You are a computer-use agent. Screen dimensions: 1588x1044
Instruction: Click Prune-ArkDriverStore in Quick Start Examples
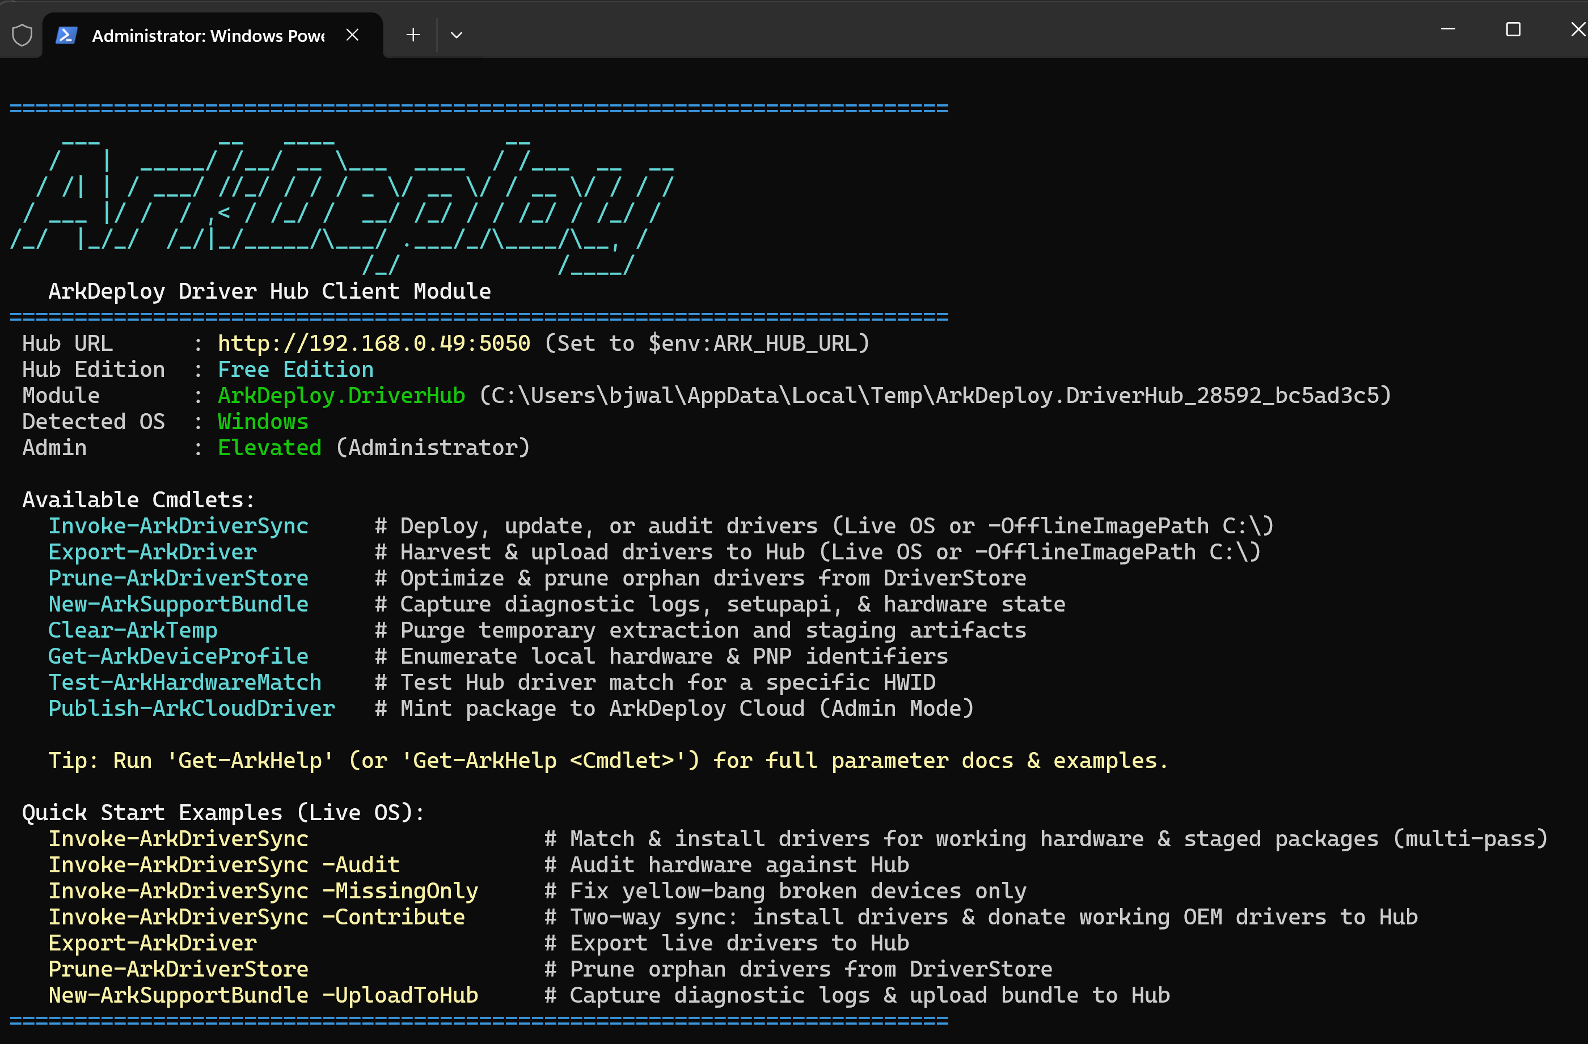178,969
